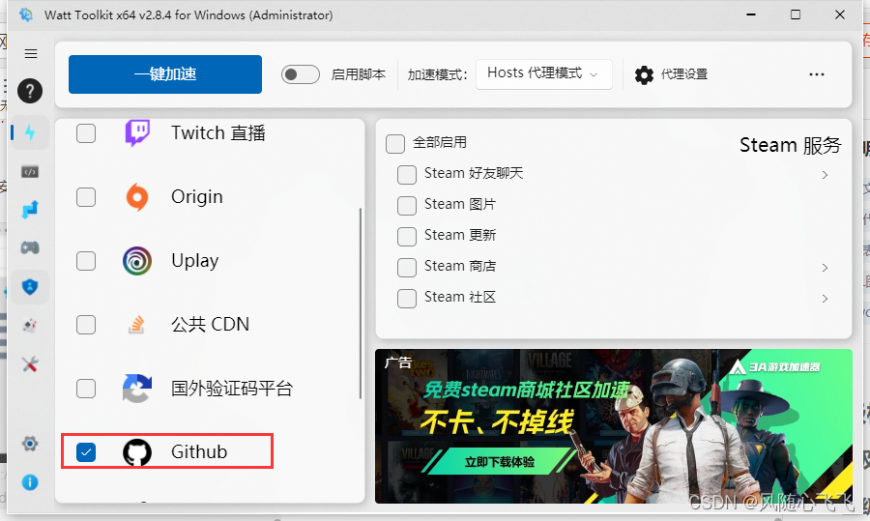Open the game controller sidebar icon
The image size is (870, 521).
(x=30, y=247)
